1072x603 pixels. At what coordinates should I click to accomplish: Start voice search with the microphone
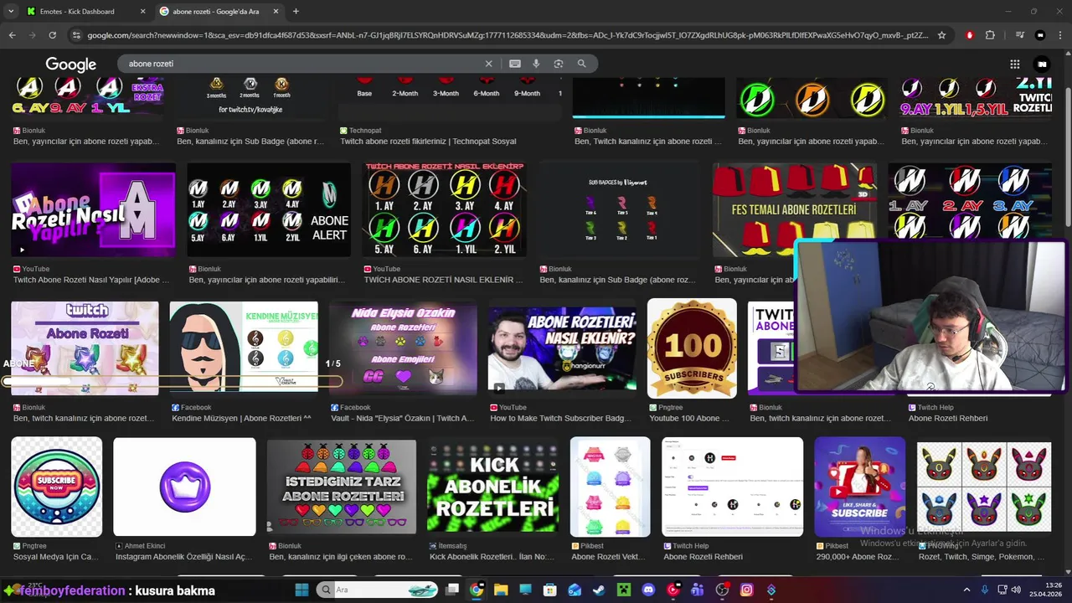pyautogui.click(x=536, y=64)
